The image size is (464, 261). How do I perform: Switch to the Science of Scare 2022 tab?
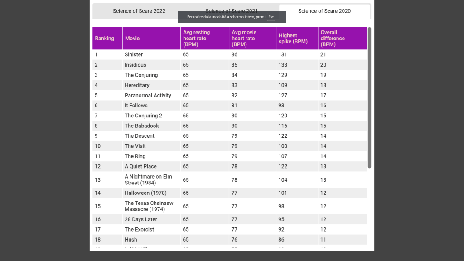click(x=139, y=11)
